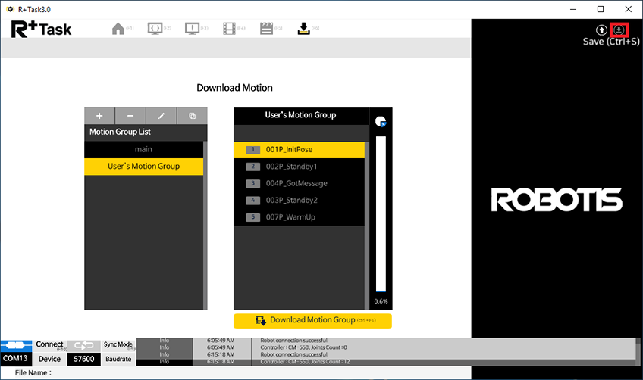Remove motion group with minus button
Screen dimensions: 643x380
(130, 116)
